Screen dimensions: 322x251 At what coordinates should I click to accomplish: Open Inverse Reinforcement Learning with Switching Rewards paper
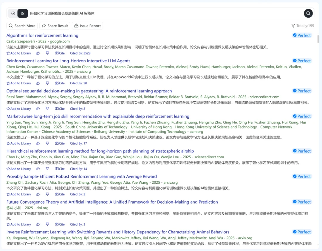[x=118, y=232]
